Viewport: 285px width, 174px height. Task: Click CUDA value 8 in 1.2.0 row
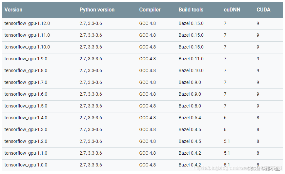point(258,142)
